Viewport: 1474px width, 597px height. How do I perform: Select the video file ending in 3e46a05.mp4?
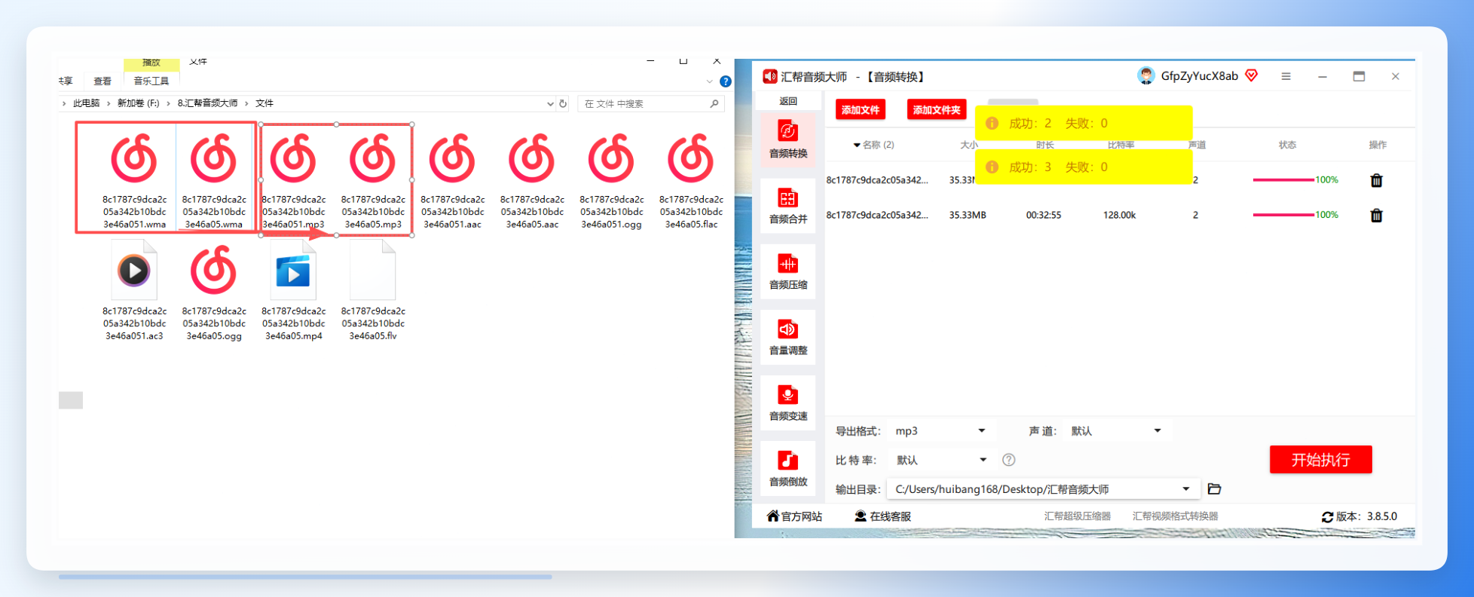[x=294, y=290]
